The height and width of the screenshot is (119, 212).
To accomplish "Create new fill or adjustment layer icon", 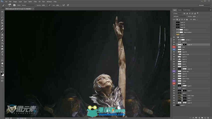I will tap(199, 118).
